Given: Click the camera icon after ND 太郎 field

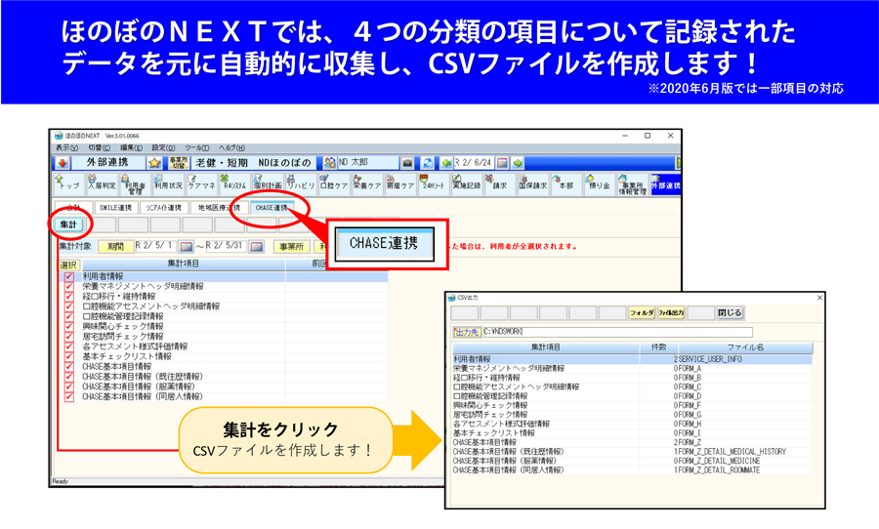Looking at the screenshot, I should coord(407,163).
